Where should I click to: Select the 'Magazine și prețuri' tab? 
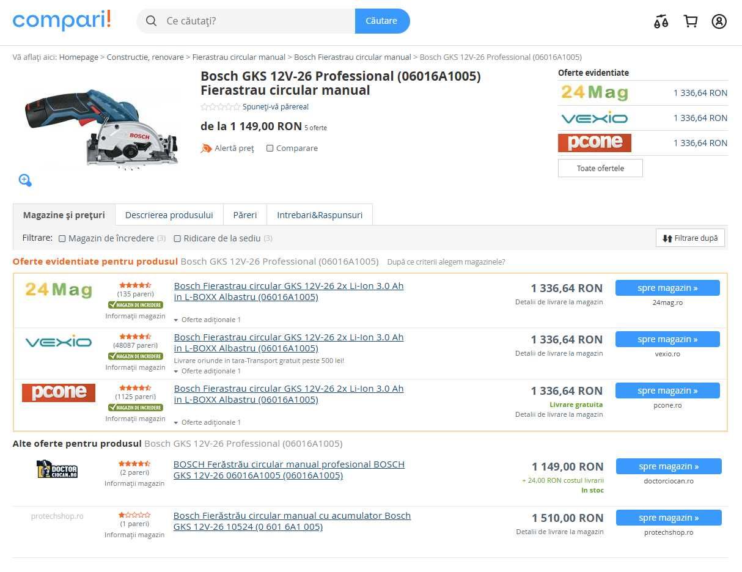[64, 215]
